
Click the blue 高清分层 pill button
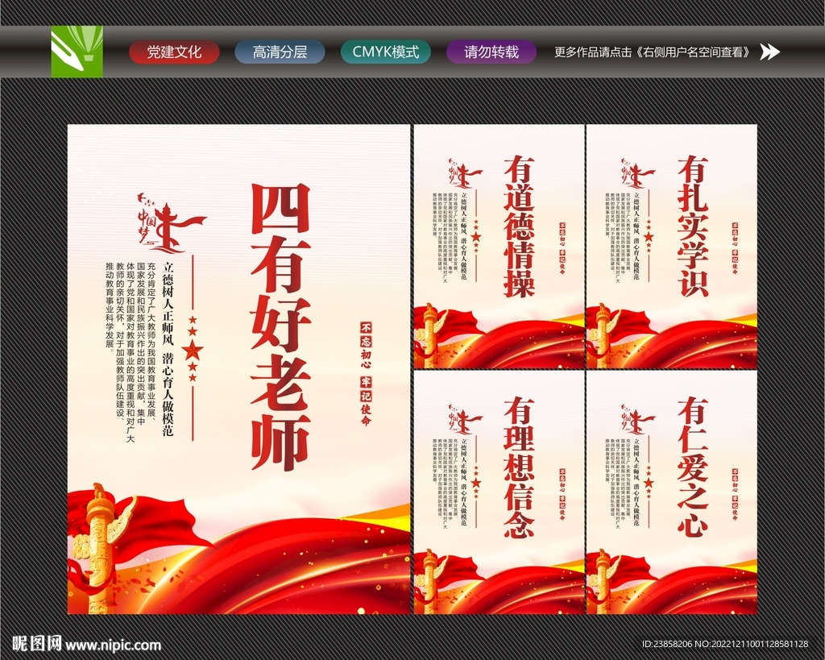tap(280, 52)
